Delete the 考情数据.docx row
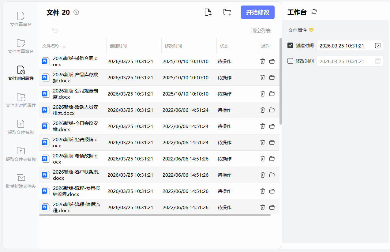This screenshot has height=252, width=390. click(262, 159)
